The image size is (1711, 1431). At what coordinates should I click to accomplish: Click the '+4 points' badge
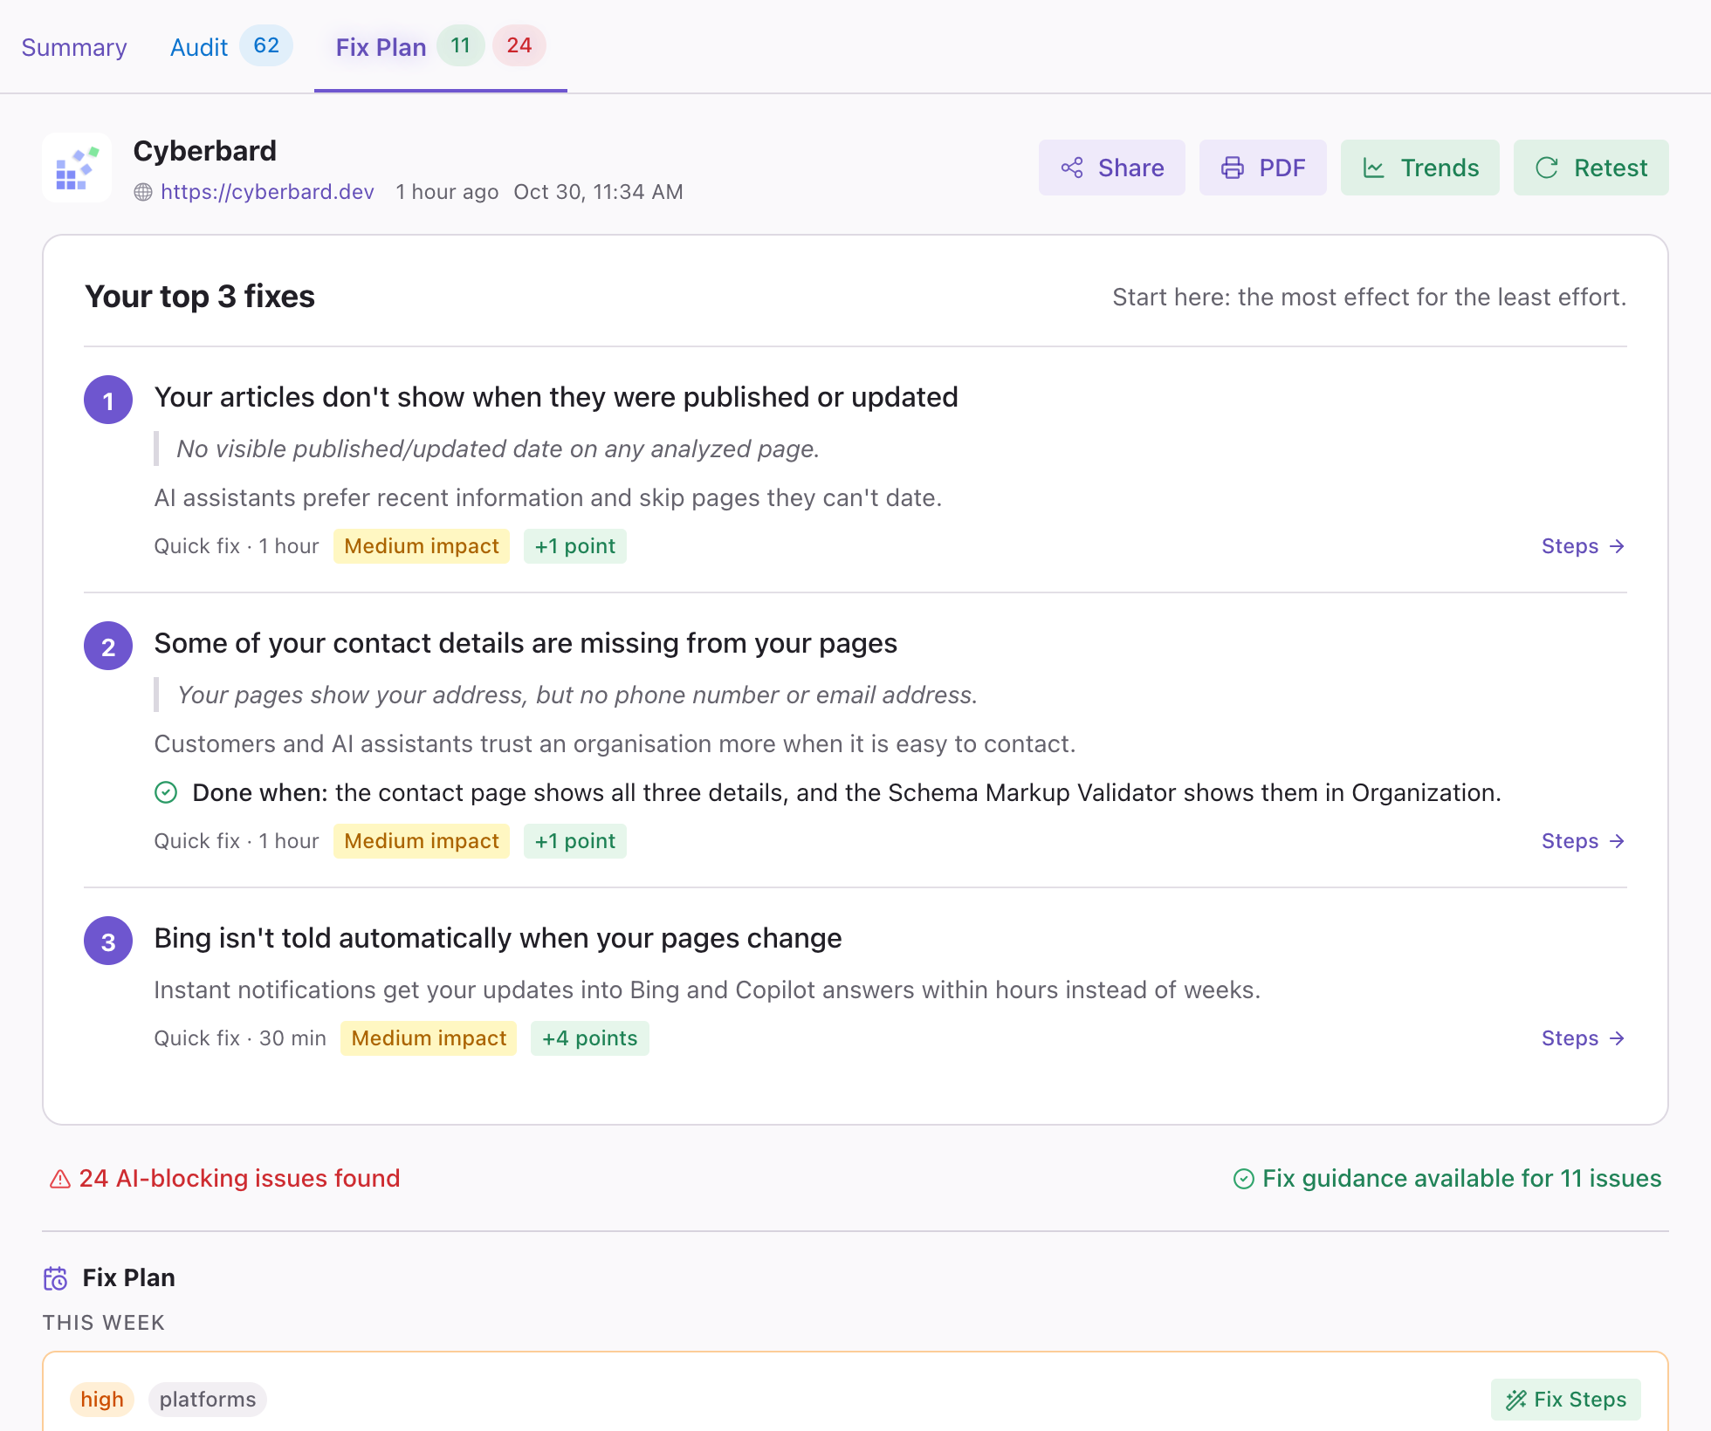click(590, 1038)
